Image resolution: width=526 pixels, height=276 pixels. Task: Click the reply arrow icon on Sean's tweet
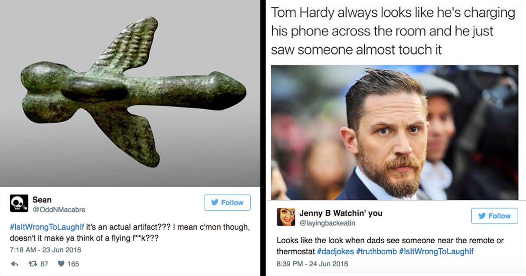click(14, 264)
